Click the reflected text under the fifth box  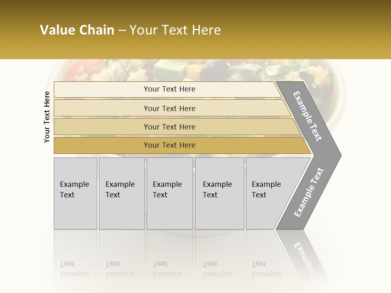pos(266,269)
